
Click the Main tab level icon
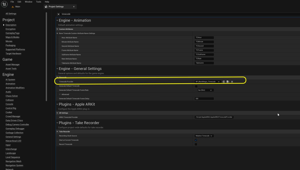coord(13,7)
